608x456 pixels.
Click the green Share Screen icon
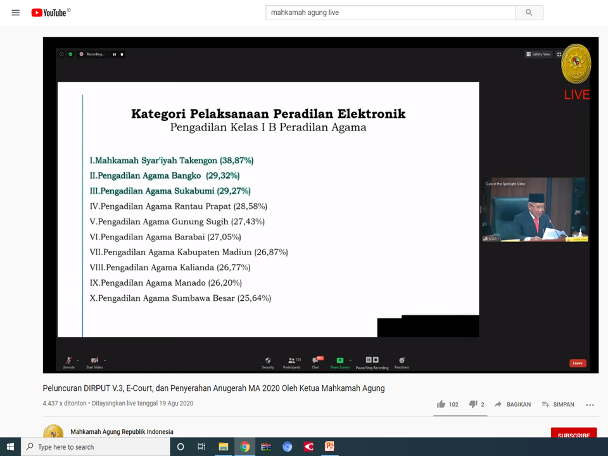(x=339, y=360)
